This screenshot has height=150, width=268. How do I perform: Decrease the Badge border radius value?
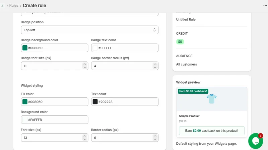[x=155, y=67]
